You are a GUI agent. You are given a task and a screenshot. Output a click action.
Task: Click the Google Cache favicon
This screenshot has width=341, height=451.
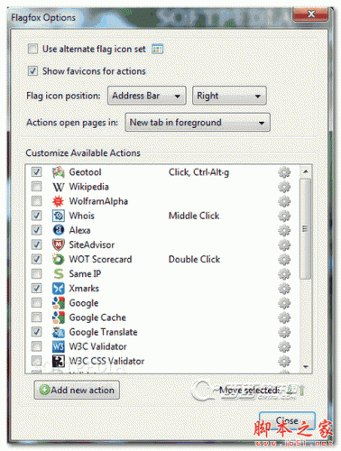[58, 318]
